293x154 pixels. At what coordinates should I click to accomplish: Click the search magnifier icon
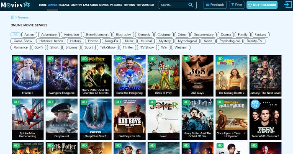190,5
